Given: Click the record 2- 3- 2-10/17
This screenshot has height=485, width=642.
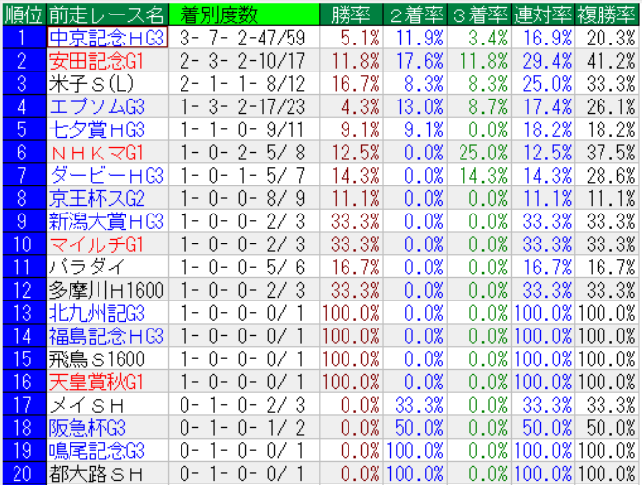Looking at the screenshot, I should 242,61.
